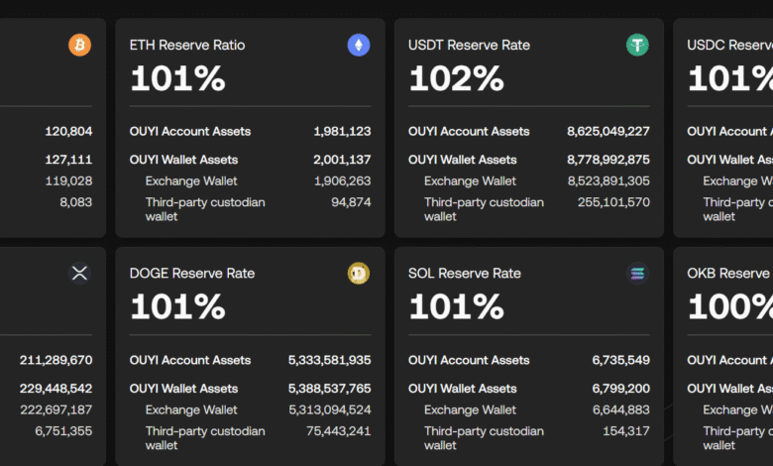Click XRP card value 222,697,187

(x=55, y=409)
